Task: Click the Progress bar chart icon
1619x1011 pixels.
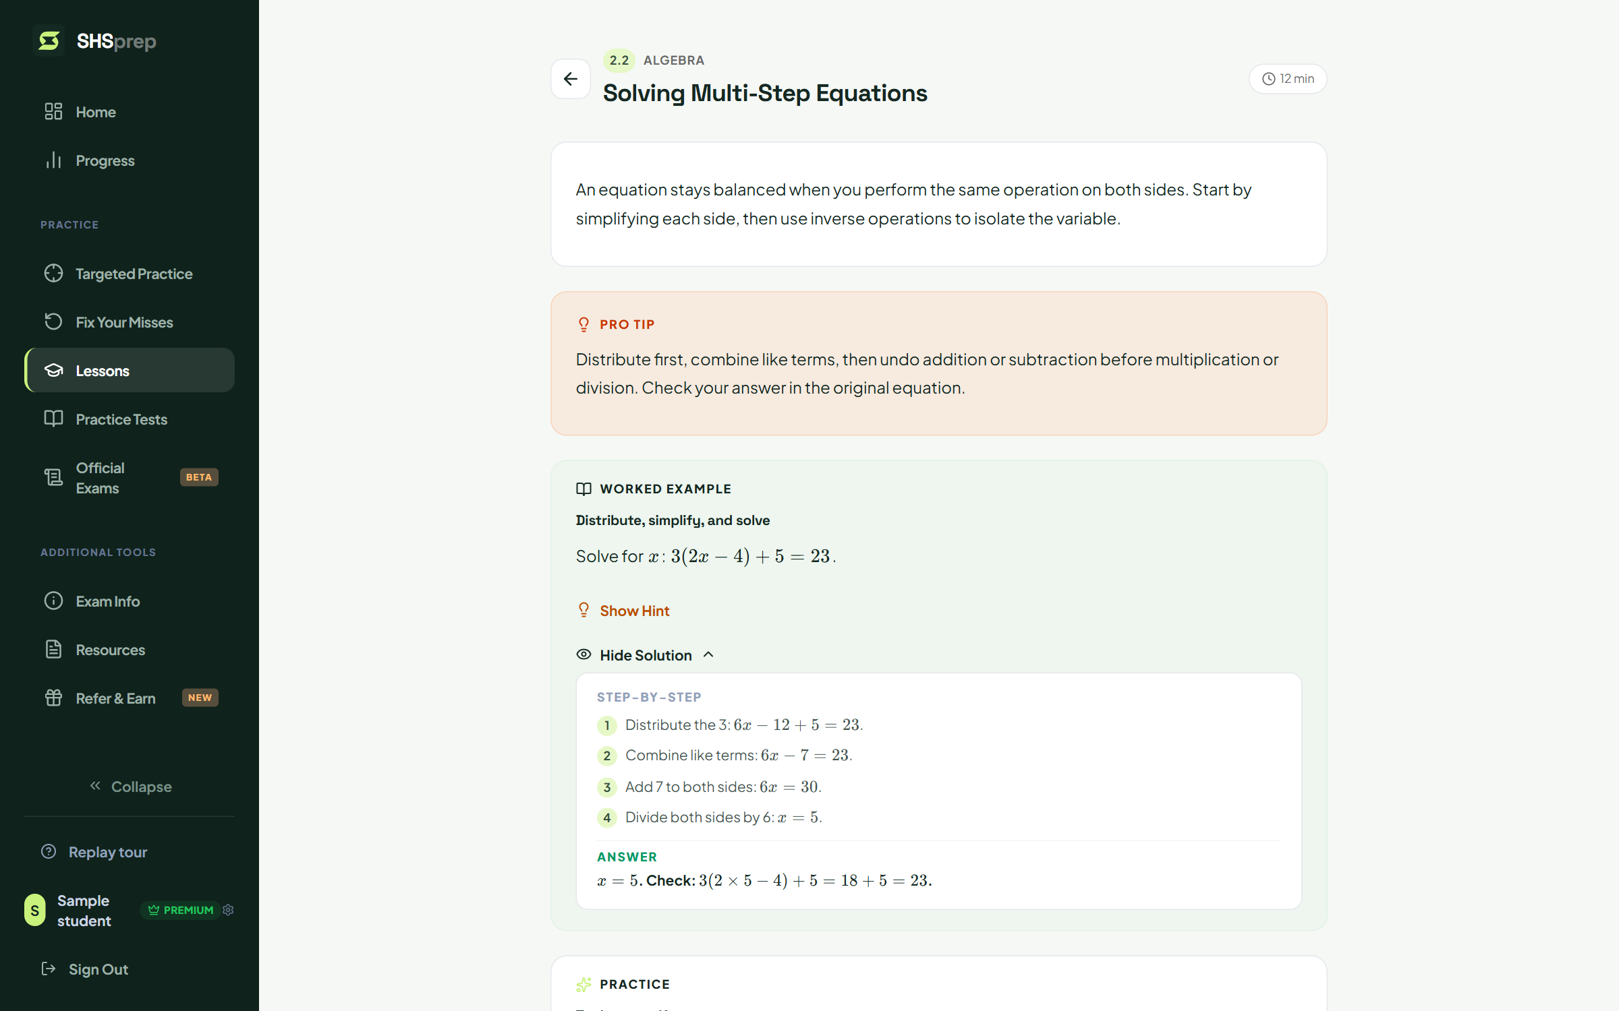Action: click(x=54, y=160)
